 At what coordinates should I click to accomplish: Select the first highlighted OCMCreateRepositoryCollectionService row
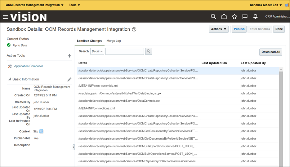(178, 71)
